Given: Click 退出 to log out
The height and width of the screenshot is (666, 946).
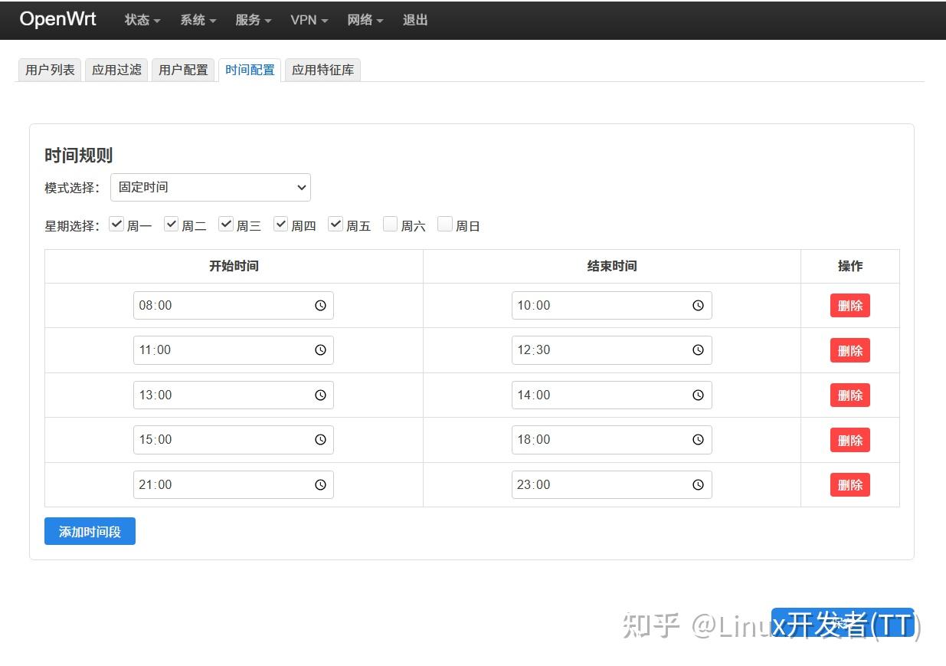Looking at the screenshot, I should pos(415,20).
